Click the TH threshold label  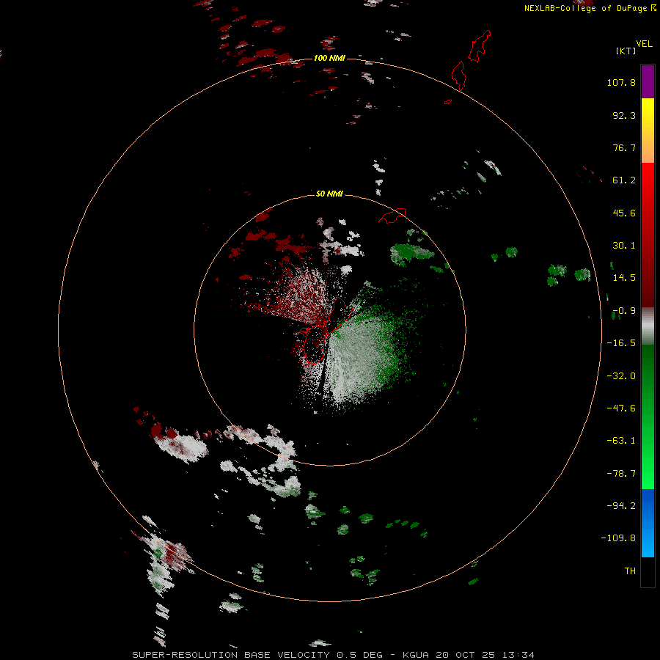(630, 571)
